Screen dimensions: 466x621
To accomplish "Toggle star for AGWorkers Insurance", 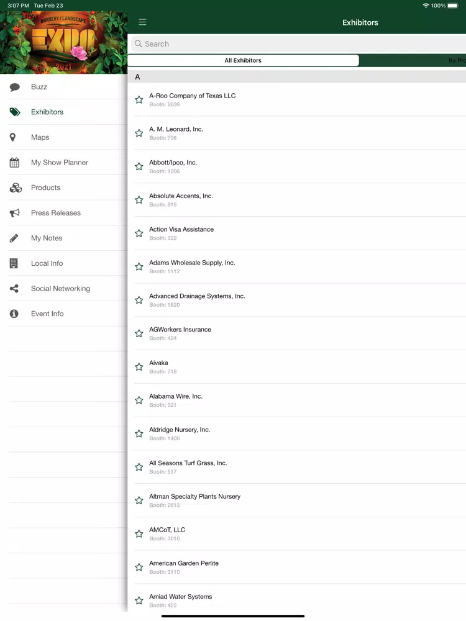I will pyautogui.click(x=139, y=333).
